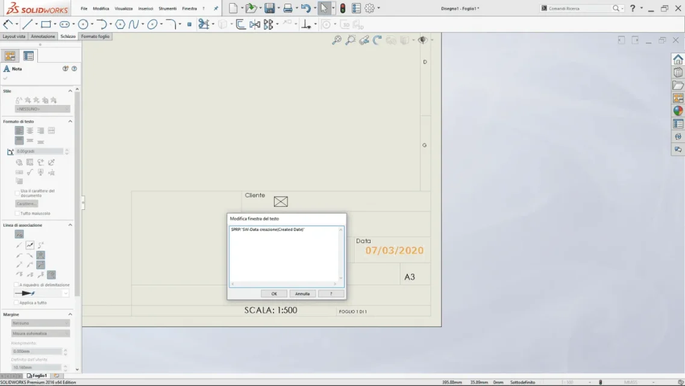
Task: Open the File menu
Action: coord(84,8)
